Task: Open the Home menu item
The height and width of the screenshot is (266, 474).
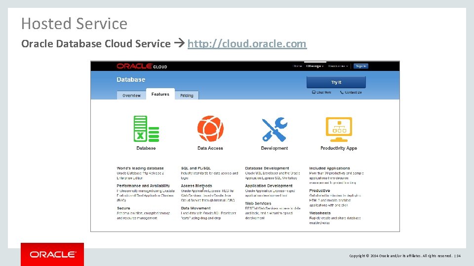Action: (297, 66)
